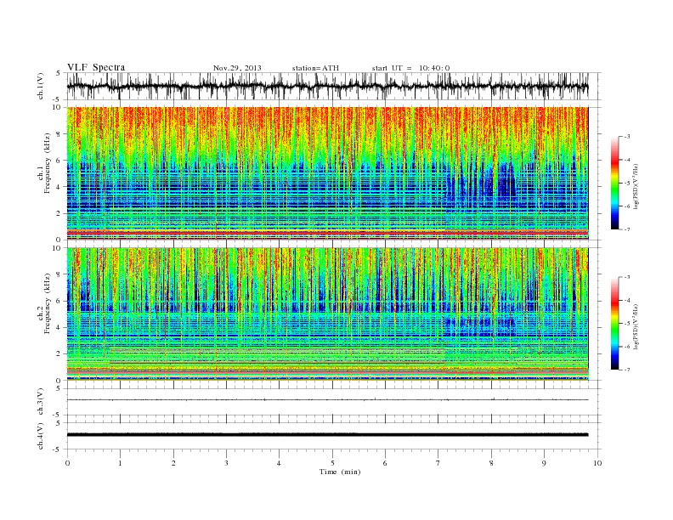Click the ch.1 spectrogram plot
Viewport: 673px width, 520px height.
point(327,173)
